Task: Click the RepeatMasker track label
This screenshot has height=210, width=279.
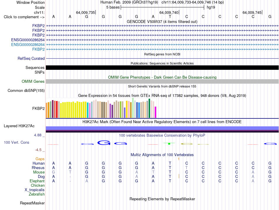Action: click(32, 203)
